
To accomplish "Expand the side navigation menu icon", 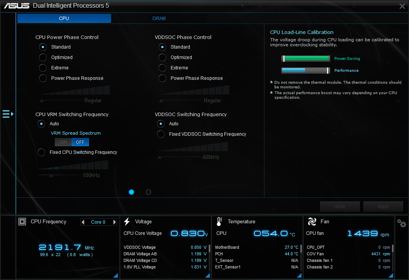I will coord(8,114).
